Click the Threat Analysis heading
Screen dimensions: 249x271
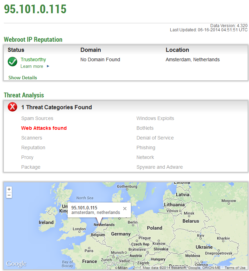[x=24, y=95]
